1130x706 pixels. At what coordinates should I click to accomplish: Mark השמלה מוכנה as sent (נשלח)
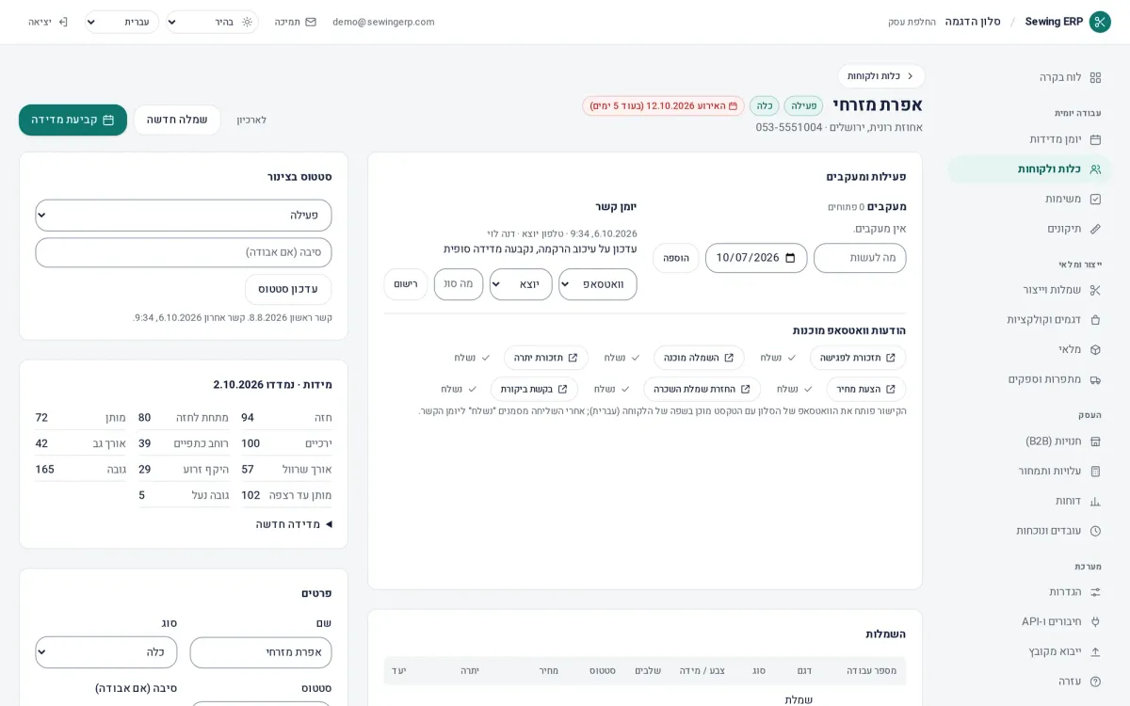tap(623, 358)
